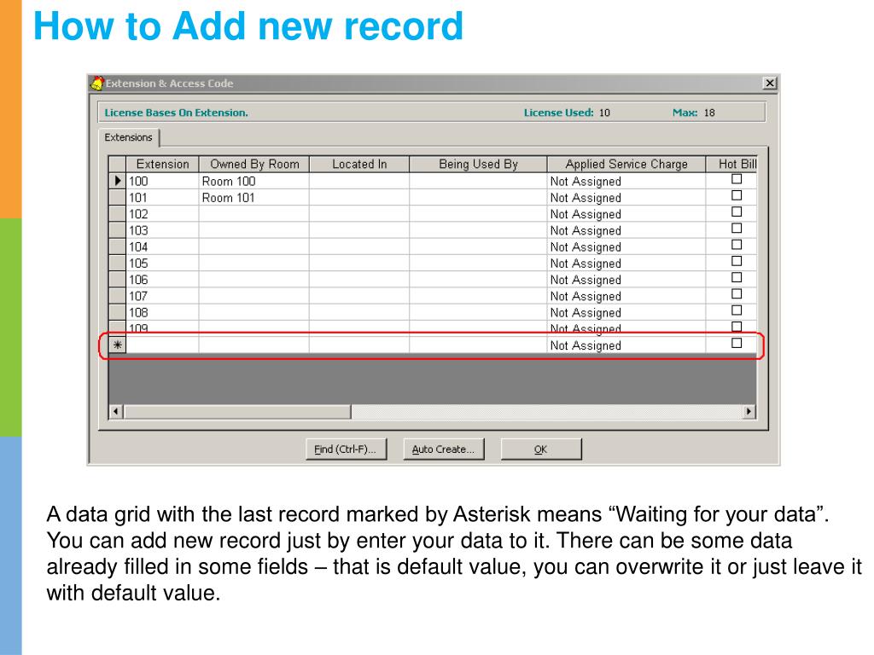
Task: Close the Extension & Access Code dialog
Action: click(x=770, y=84)
